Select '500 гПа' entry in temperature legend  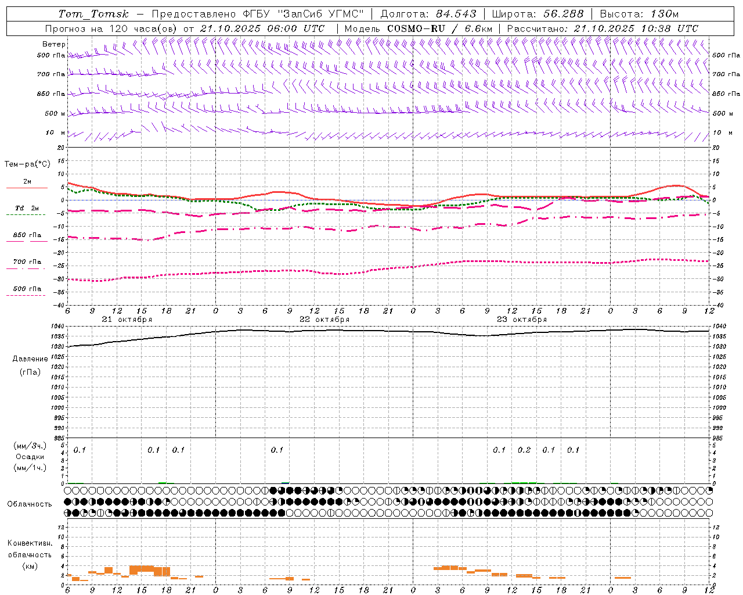click(27, 291)
